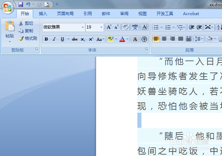Undo the last action
This screenshot has width=222, height=156.
point(28,4)
